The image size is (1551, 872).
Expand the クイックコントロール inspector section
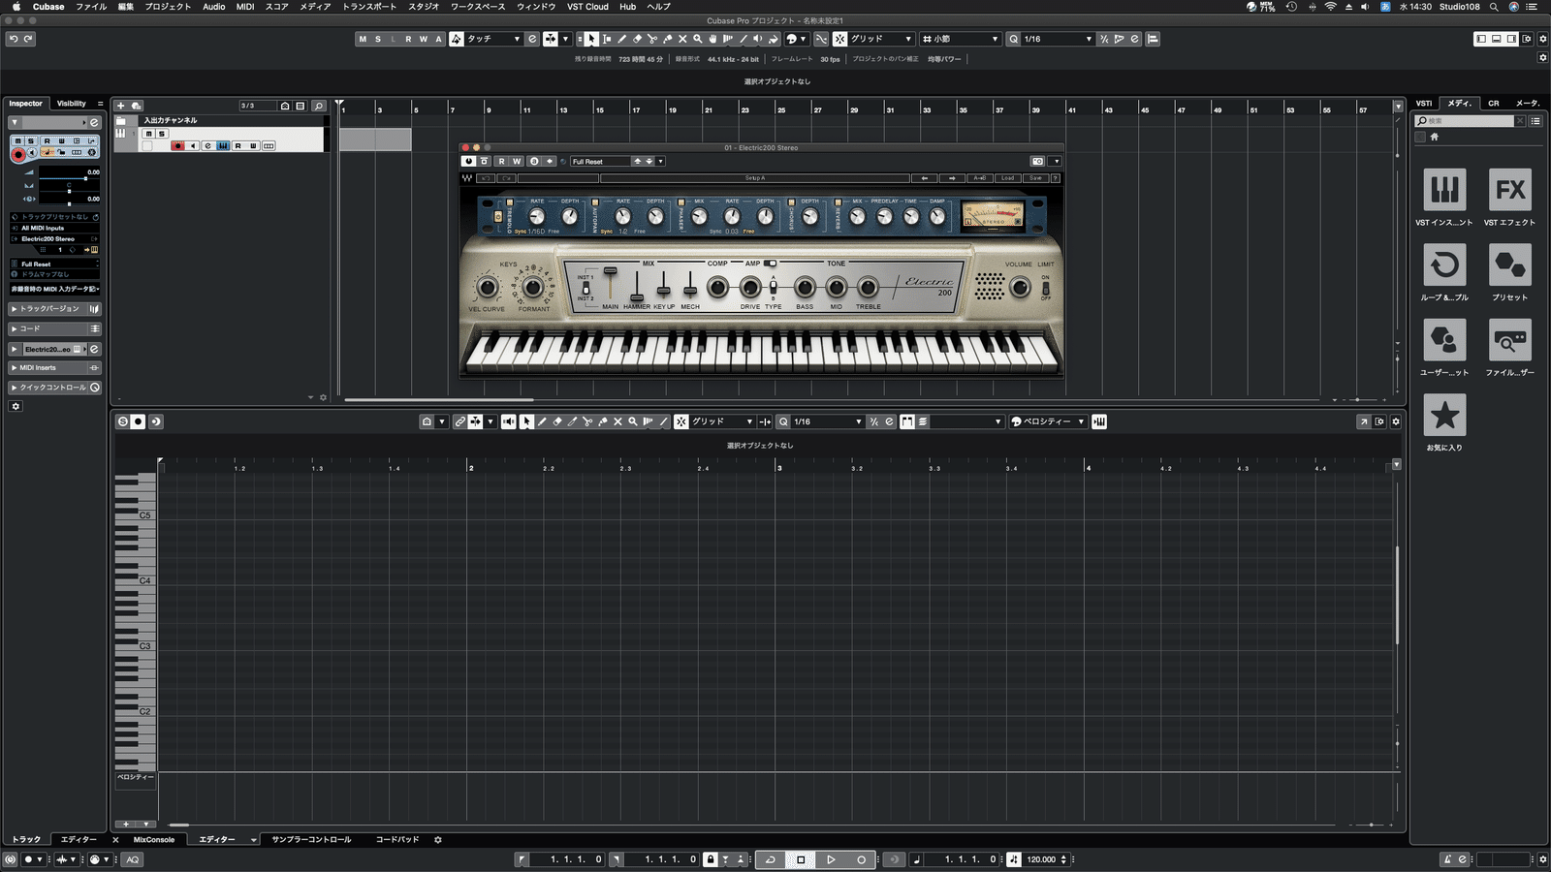[x=54, y=388]
